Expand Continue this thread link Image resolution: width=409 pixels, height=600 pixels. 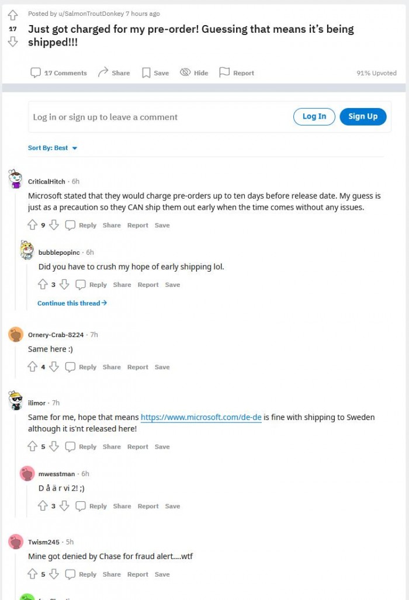[72, 303]
